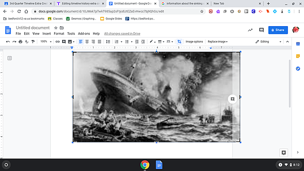Screen dimensions: 304x171
Task: Apply a bulleted list
Action: (127, 41)
